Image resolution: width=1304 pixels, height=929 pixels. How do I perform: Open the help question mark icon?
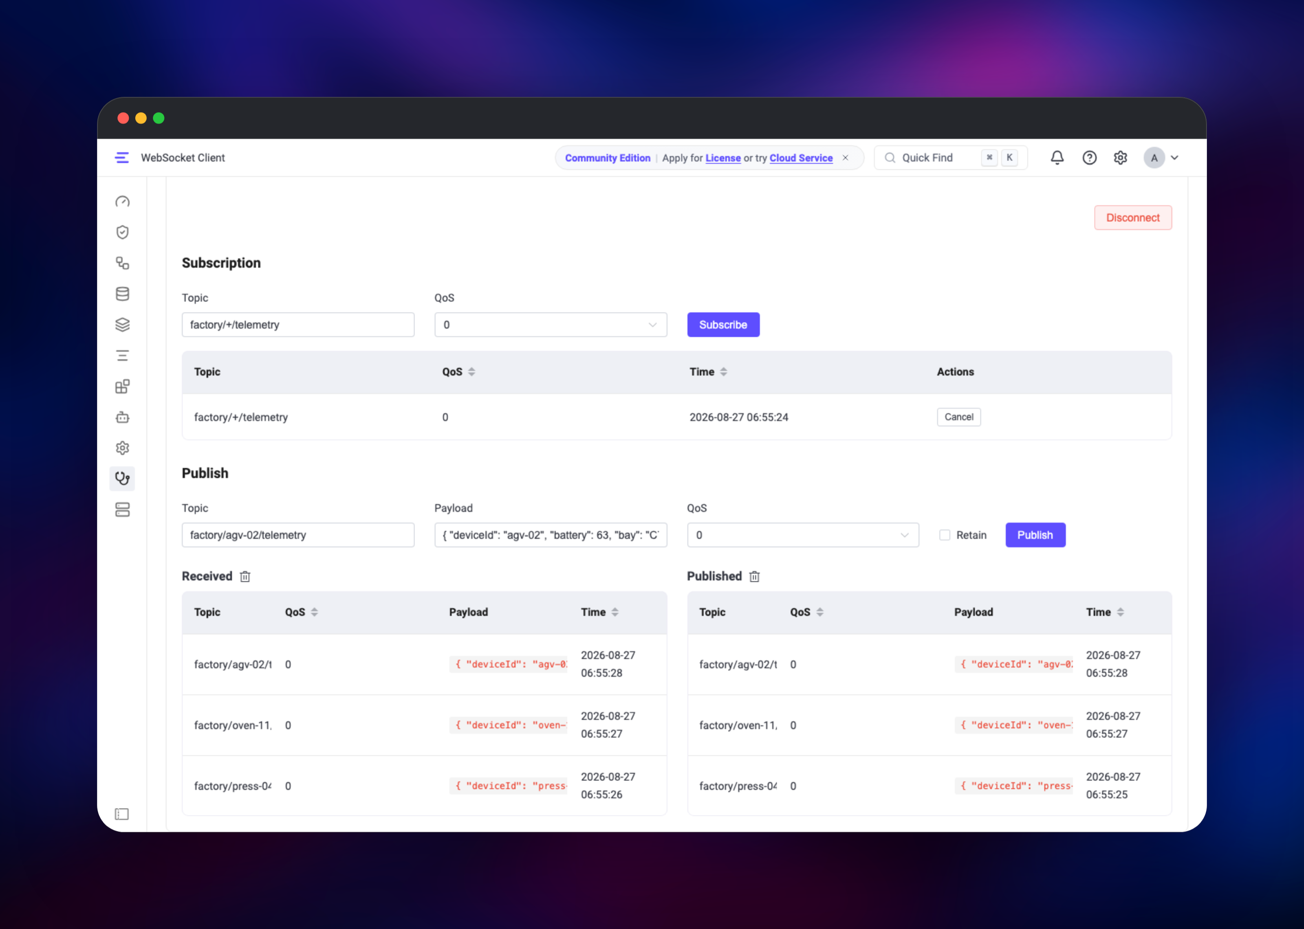pos(1089,157)
